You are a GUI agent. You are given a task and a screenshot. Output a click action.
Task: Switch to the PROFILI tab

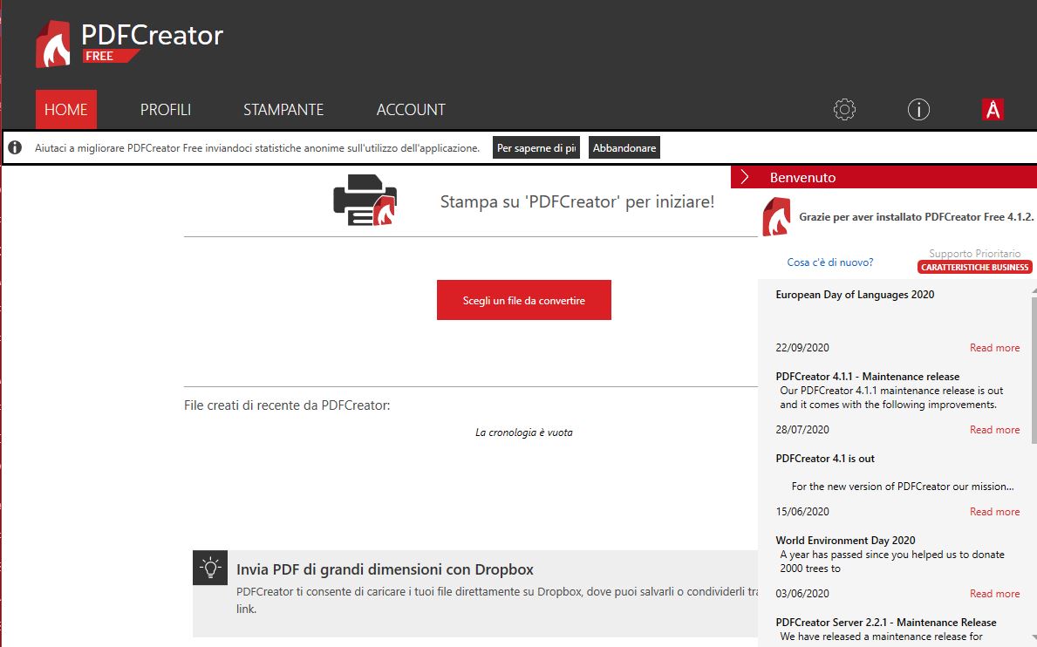pos(166,110)
